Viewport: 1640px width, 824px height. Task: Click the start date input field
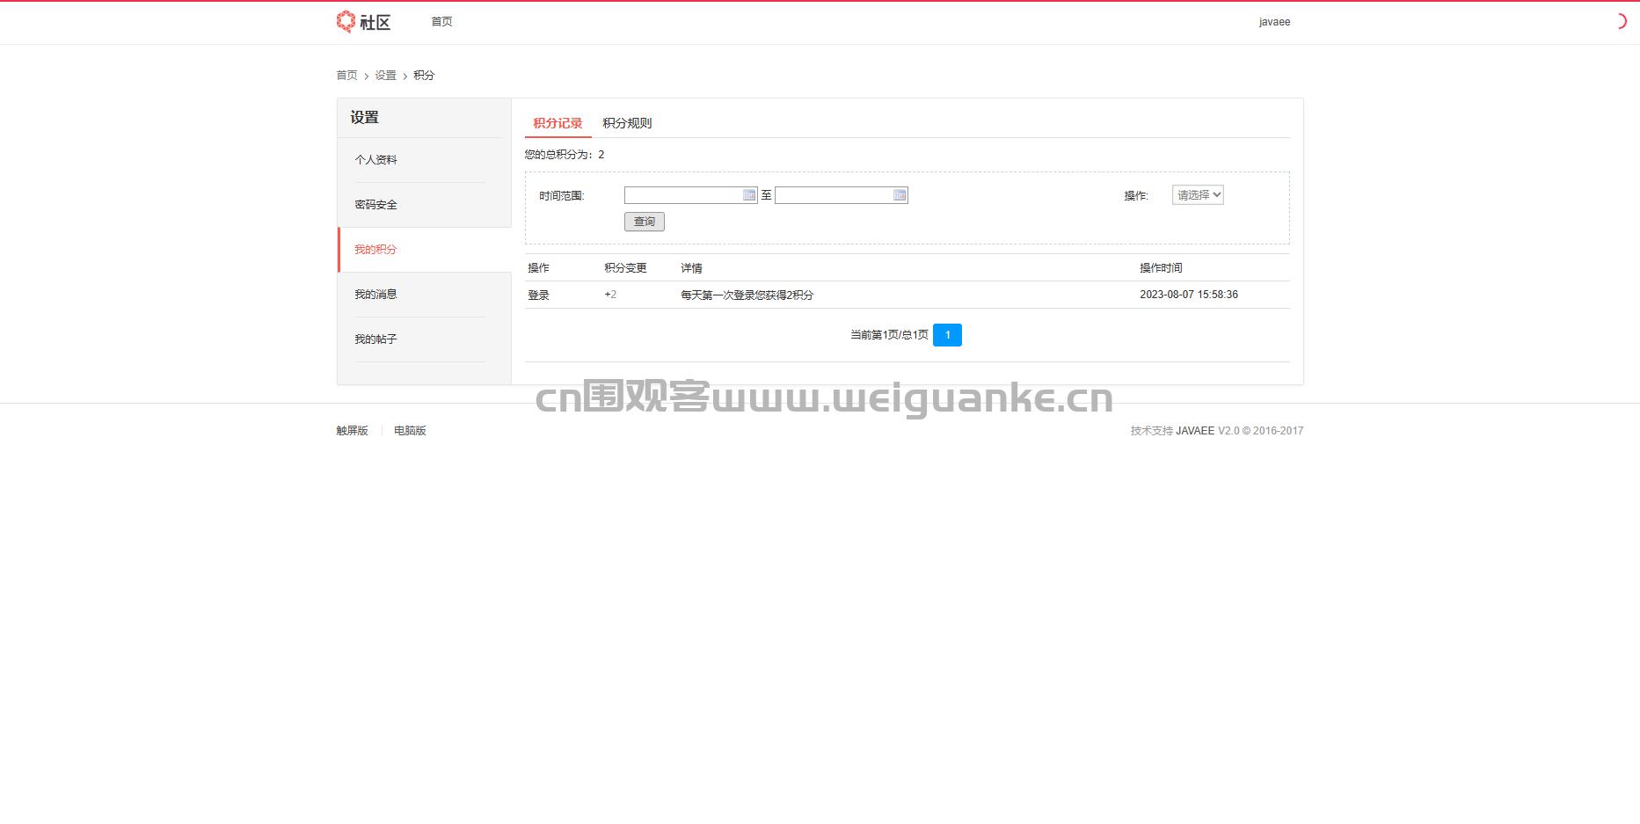686,195
